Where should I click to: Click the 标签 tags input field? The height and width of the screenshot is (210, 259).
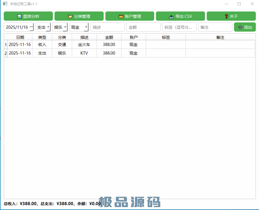(179, 27)
